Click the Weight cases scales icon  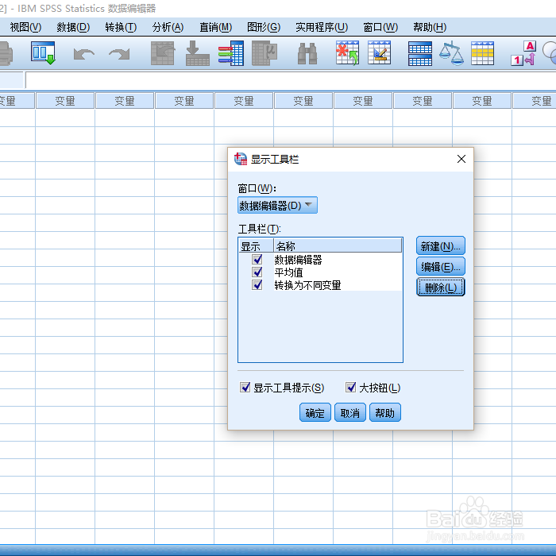click(451, 53)
